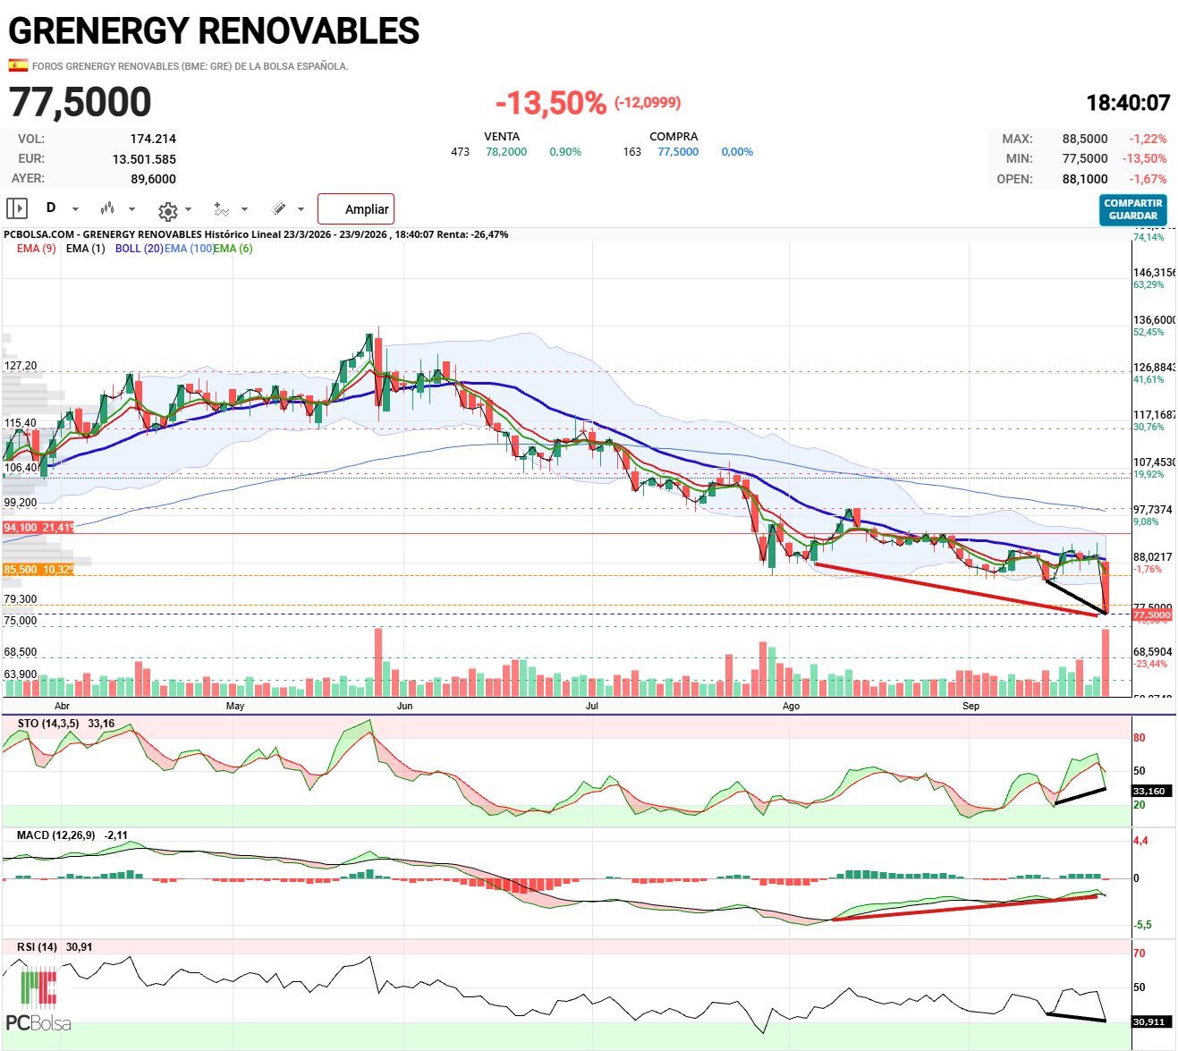Click the current price 77,5000
Screen dimensions: 1178x1051
(81, 102)
